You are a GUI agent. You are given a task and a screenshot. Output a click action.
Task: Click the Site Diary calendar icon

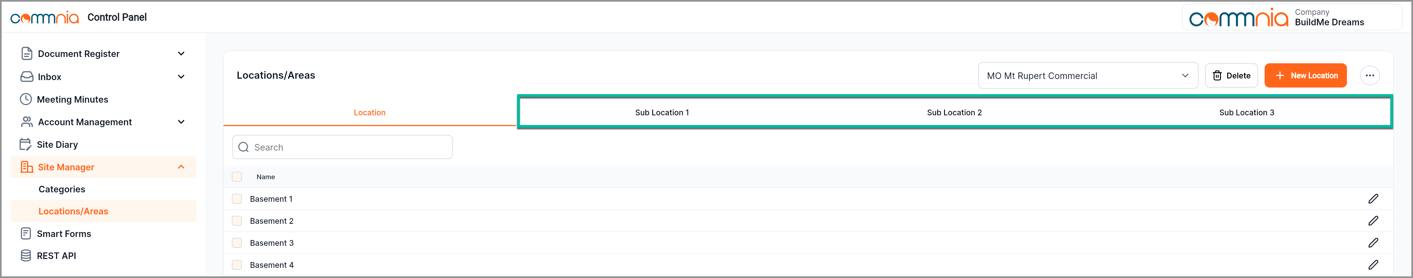tap(26, 145)
